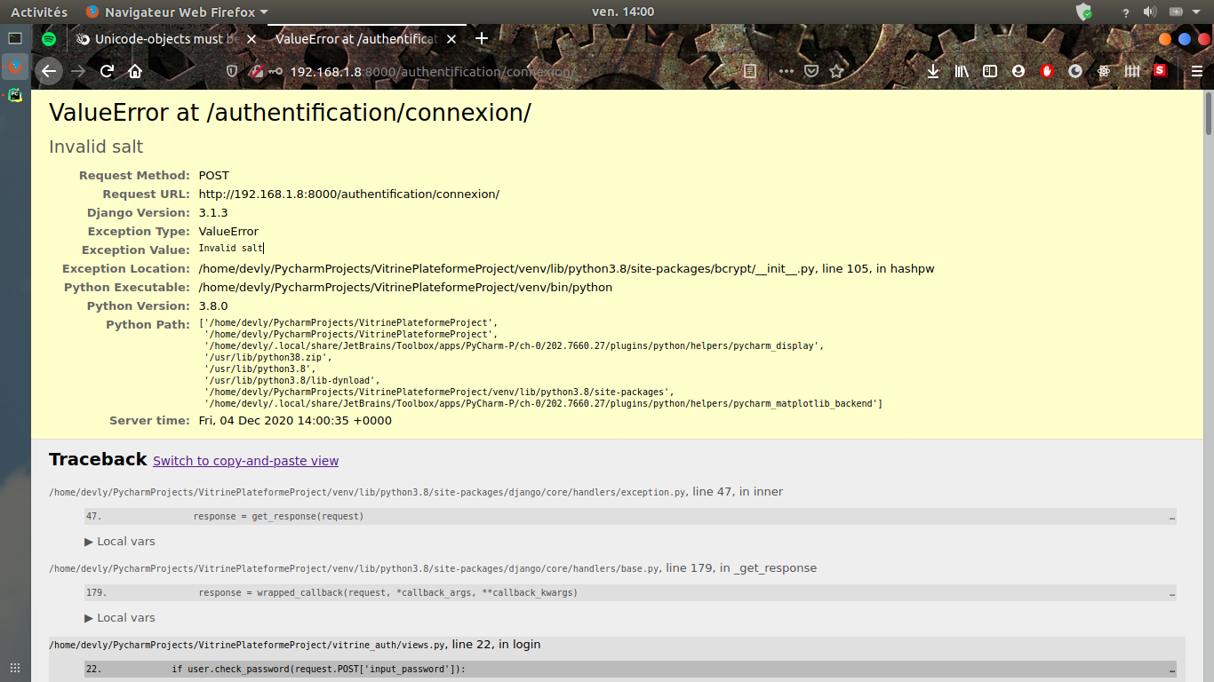
Task: Expand Local vars under base.py frame
Action: [x=118, y=617]
